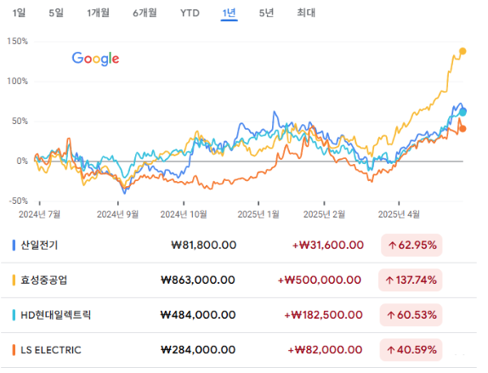Click the cyan swatch beside HD현대일렉트릭
The width and height of the screenshot is (488, 373).
point(14,315)
